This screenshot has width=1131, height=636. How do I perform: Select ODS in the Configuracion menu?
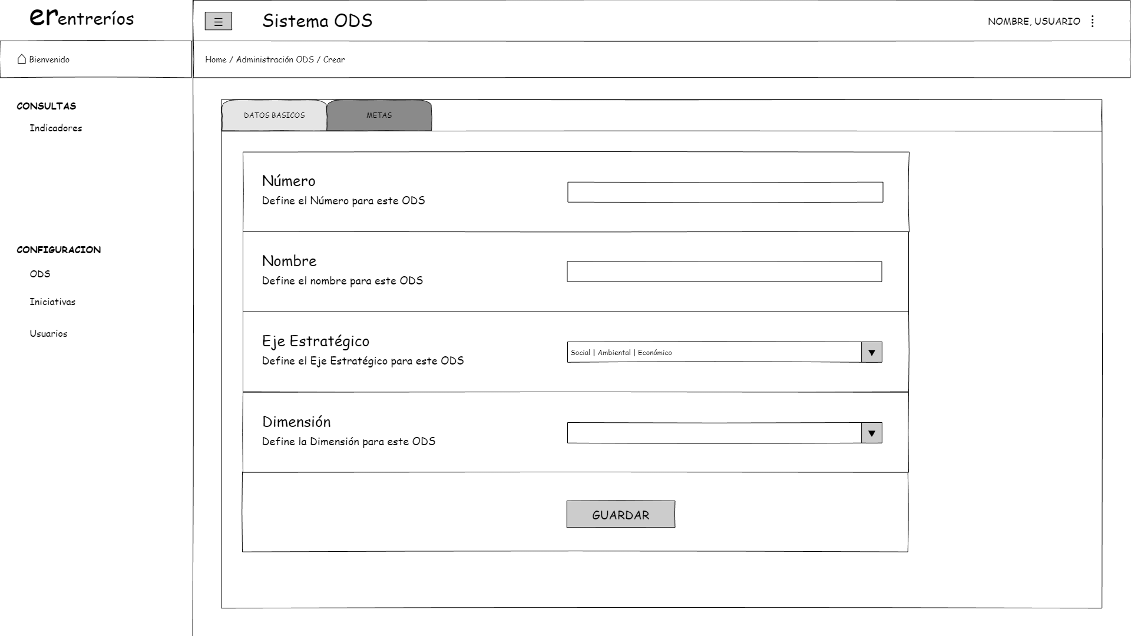[x=40, y=274]
